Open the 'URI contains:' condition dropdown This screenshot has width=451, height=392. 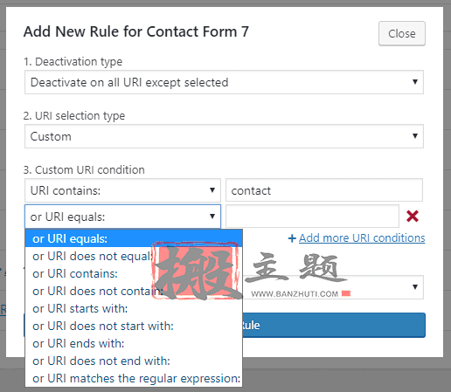click(122, 190)
